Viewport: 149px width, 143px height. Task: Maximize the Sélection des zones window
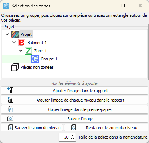123,6
